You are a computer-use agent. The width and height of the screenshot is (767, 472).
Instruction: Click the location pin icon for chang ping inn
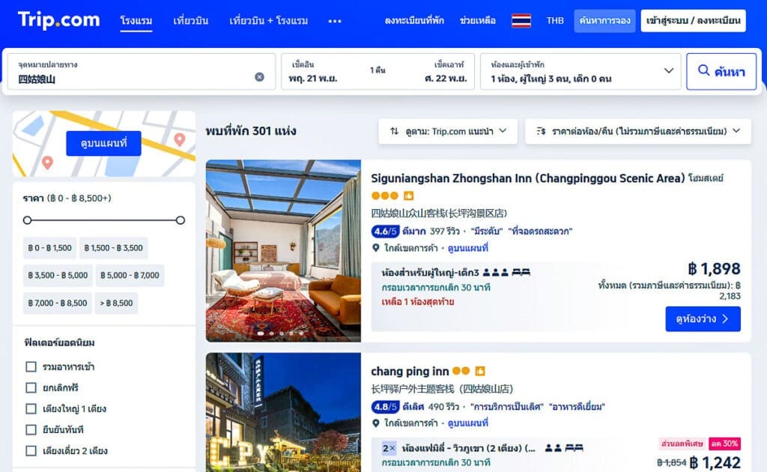(x=376, y=423)
